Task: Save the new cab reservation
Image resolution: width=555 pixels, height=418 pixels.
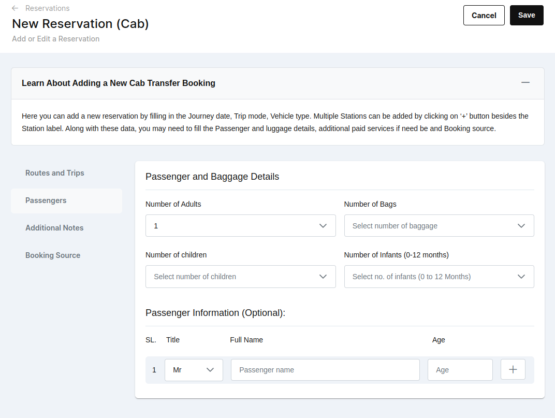Action: point(527,16)
